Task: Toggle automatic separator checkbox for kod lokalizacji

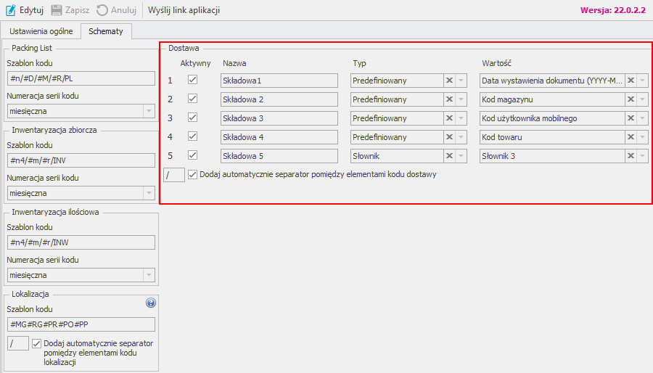Action: click(x=37, y=343)
